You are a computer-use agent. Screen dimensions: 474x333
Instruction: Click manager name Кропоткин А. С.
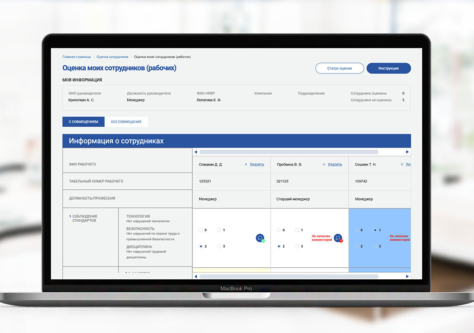(x=81, y=100)
